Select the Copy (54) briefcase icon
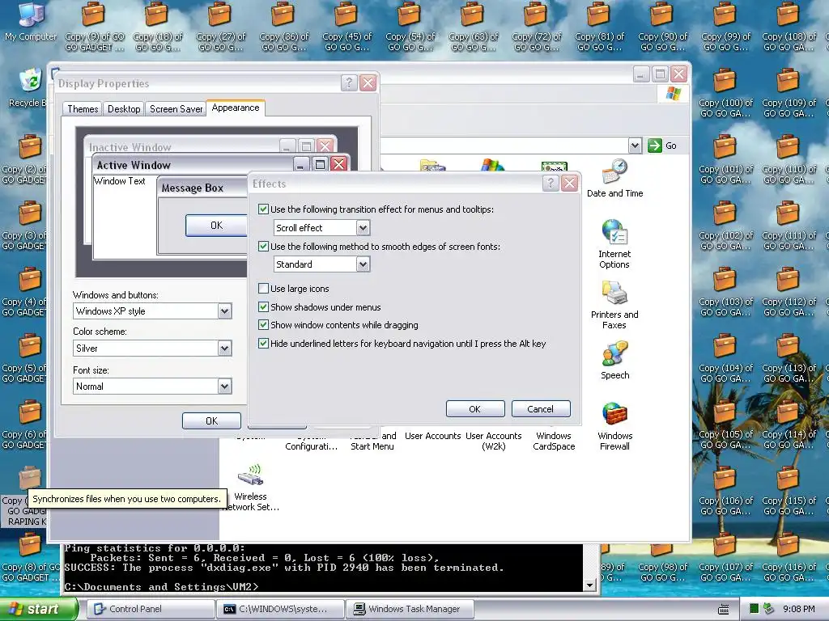 410,27
